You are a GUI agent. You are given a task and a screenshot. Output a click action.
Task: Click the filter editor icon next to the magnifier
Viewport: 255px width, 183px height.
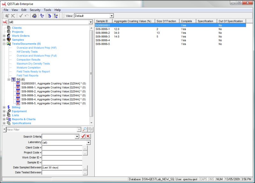[x=90, y=129]
